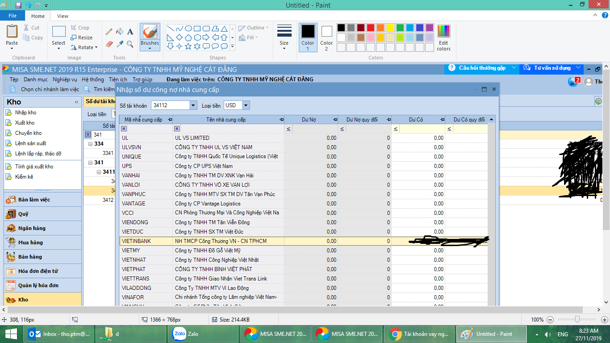Open the Size line thickness dropdown
Screen dimensions: 610x343
click(284, 37)
